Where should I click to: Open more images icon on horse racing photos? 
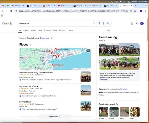pos(136,66)
